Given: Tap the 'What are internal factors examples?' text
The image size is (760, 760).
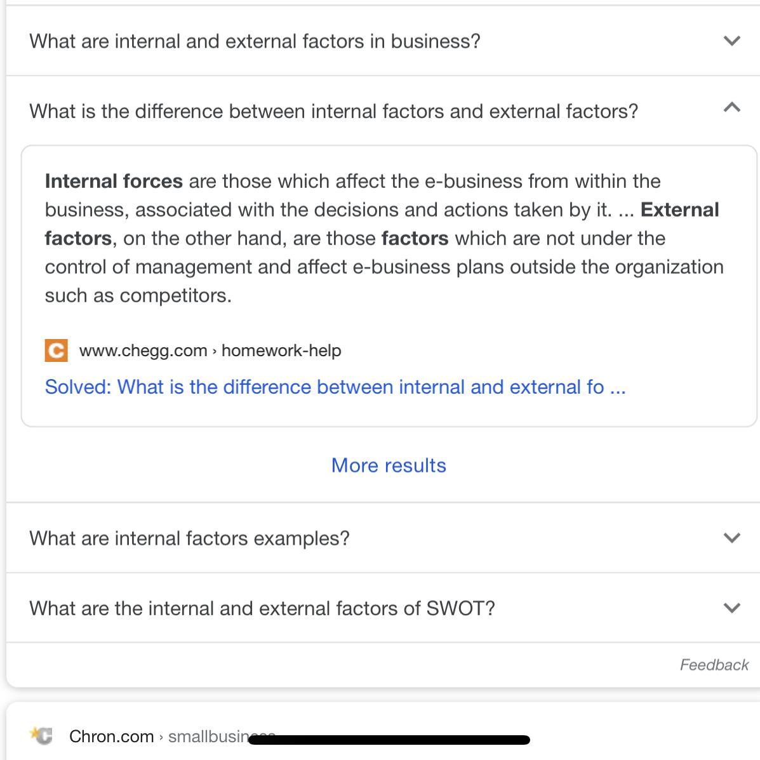Looking at the screenshot, I should pos(189,538).
